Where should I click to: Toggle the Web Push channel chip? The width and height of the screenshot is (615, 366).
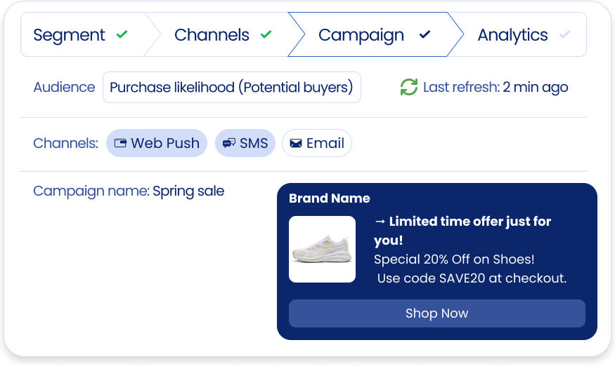pos(157,143)
